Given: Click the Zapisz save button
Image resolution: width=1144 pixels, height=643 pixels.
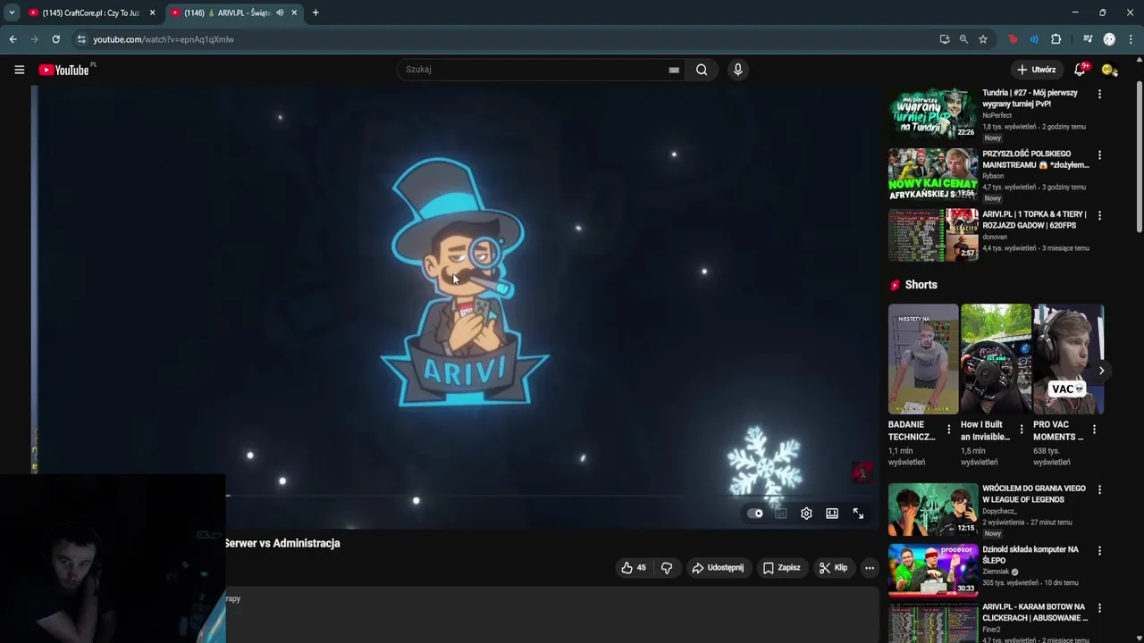Looking at the screenshot, I should [x=781, y=568].
